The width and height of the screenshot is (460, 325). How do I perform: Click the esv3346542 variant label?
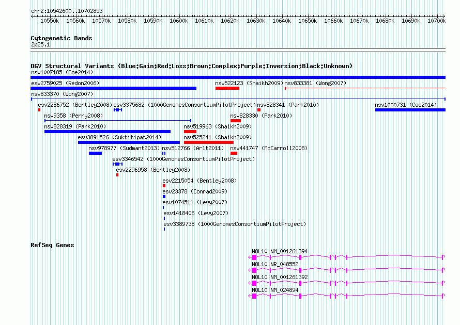183,159
